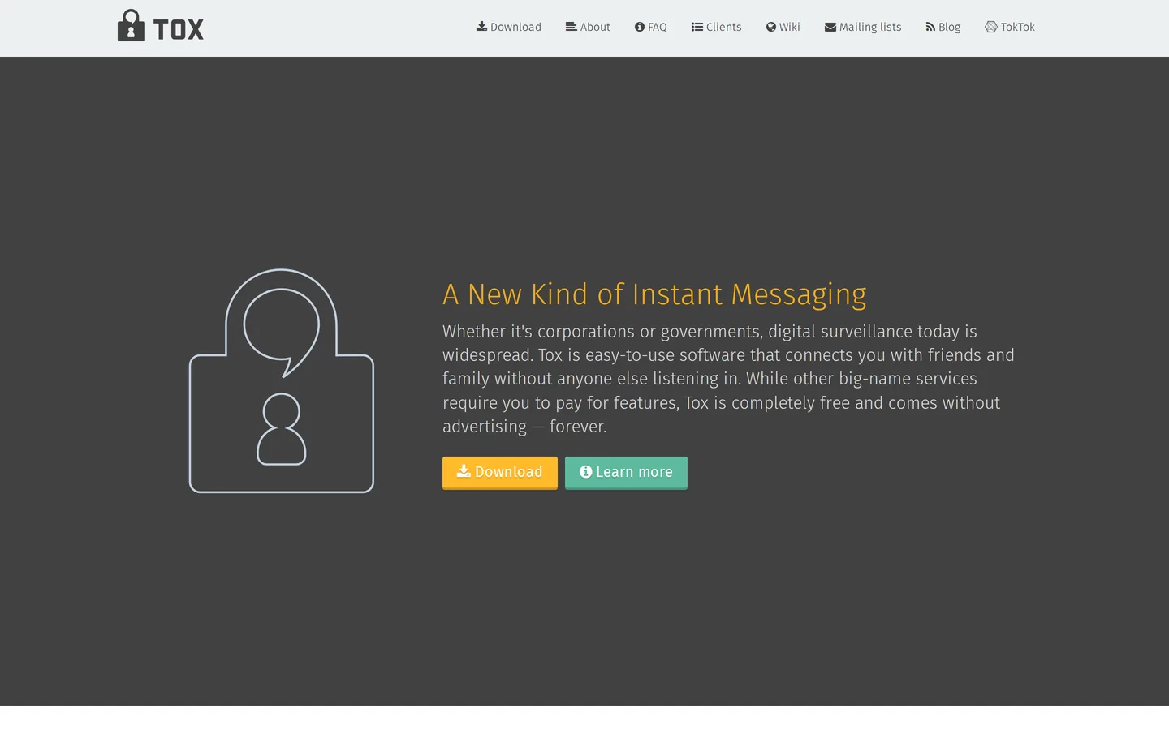
Task: Click the paragraph starting "Whether it's corporations"
Action: pos(728,379)
